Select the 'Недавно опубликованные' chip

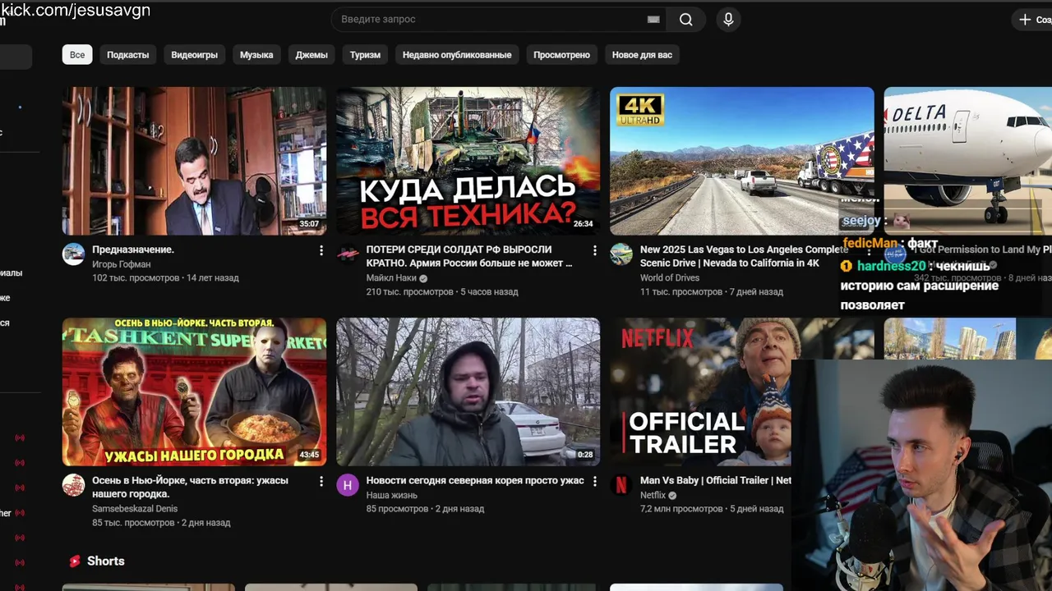457,55
